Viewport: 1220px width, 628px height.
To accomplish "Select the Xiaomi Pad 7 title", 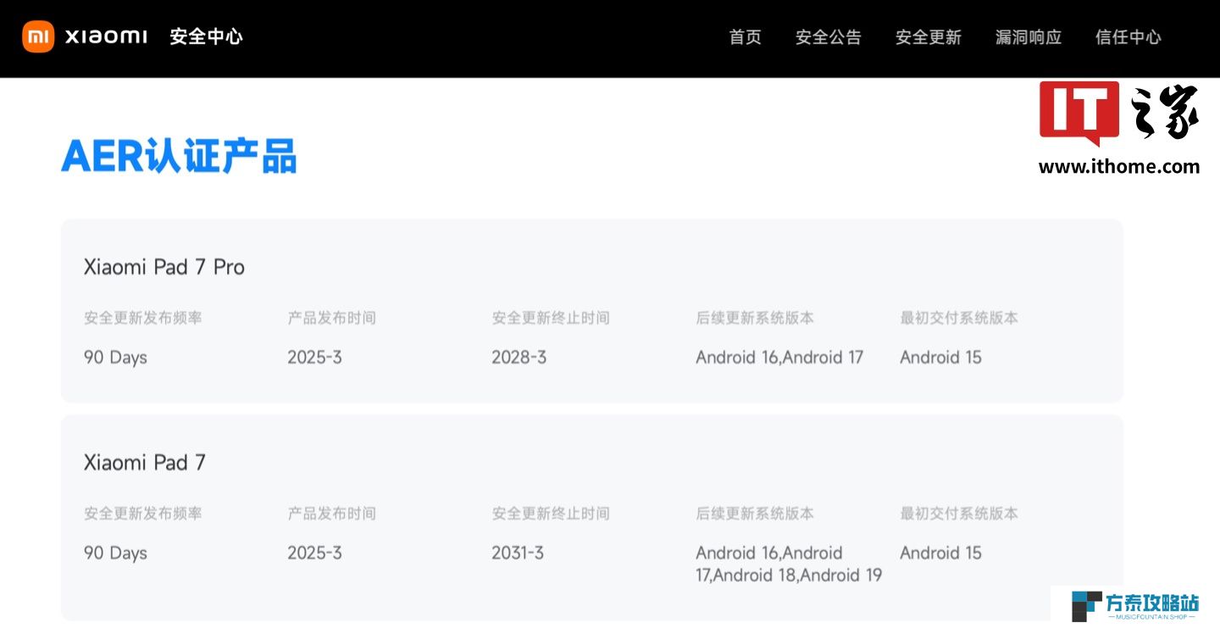I will [x=145, y=463].
